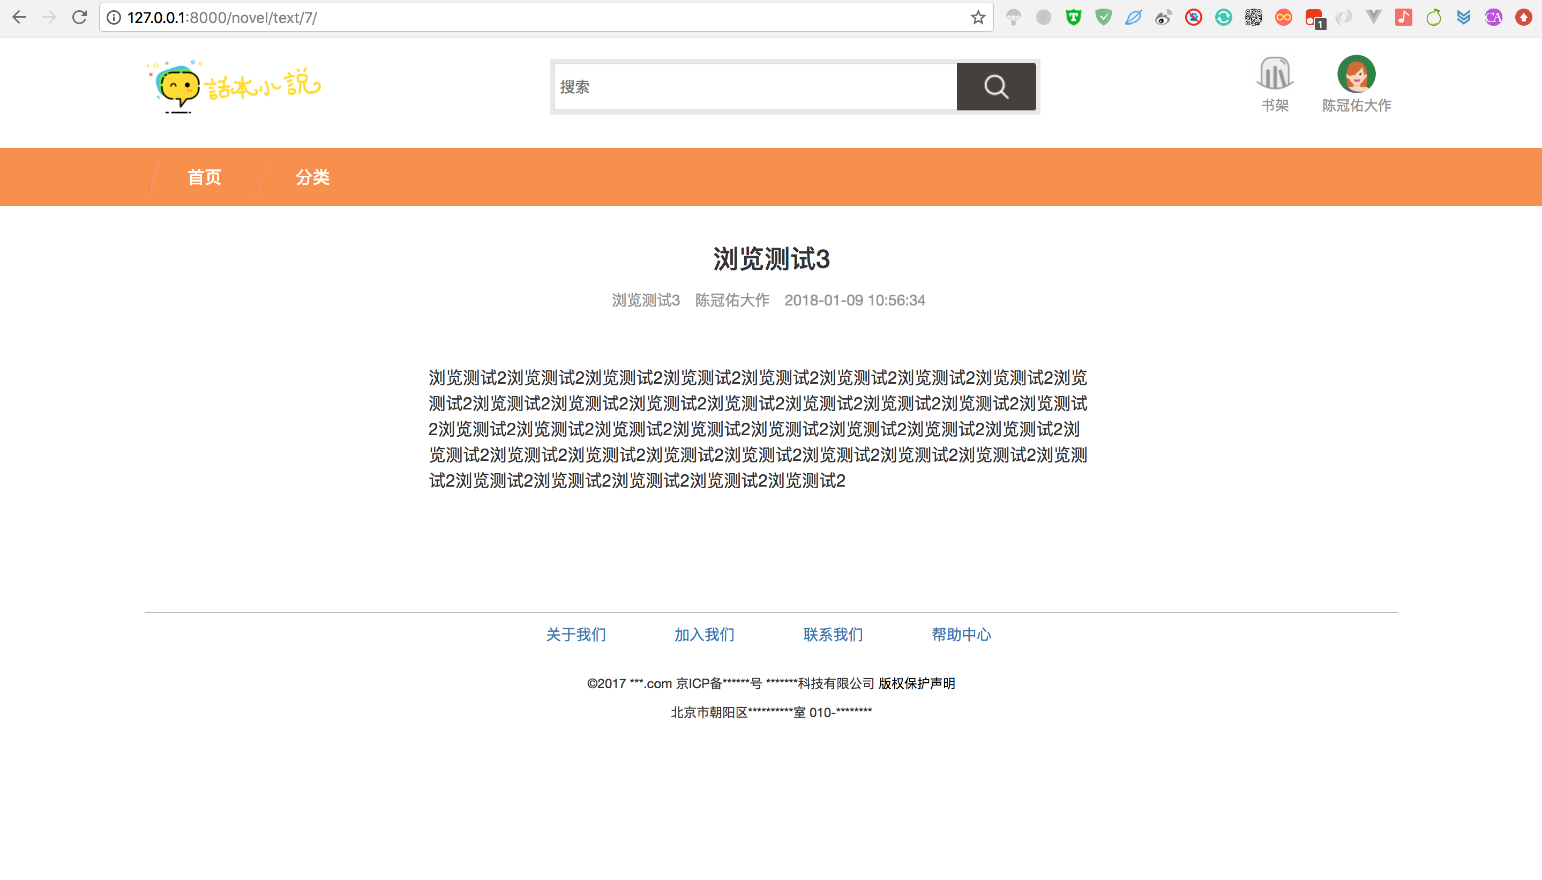Image resolution: width=1542 pixels, height=880 pixels.
Task: Click the user avatar 陈冠佑大作
Action: [x=1356, y=74]
